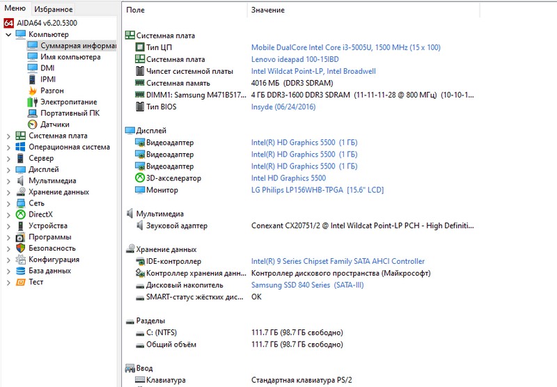
Task: Switch to the Меню tab
Action: 15,9
